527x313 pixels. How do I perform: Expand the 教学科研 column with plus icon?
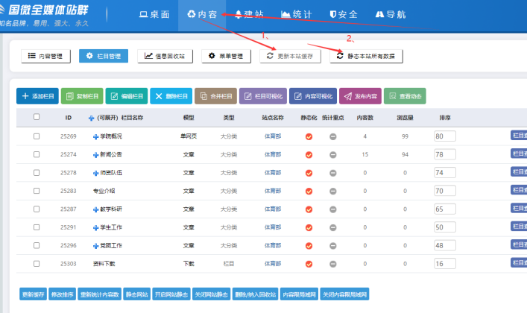click(95, 209)
